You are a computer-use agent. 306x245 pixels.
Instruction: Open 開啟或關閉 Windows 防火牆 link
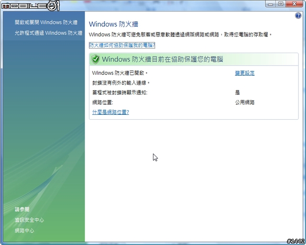click(x=46, y=22)
